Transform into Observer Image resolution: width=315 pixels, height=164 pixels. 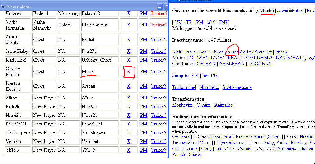click(181, 137)
